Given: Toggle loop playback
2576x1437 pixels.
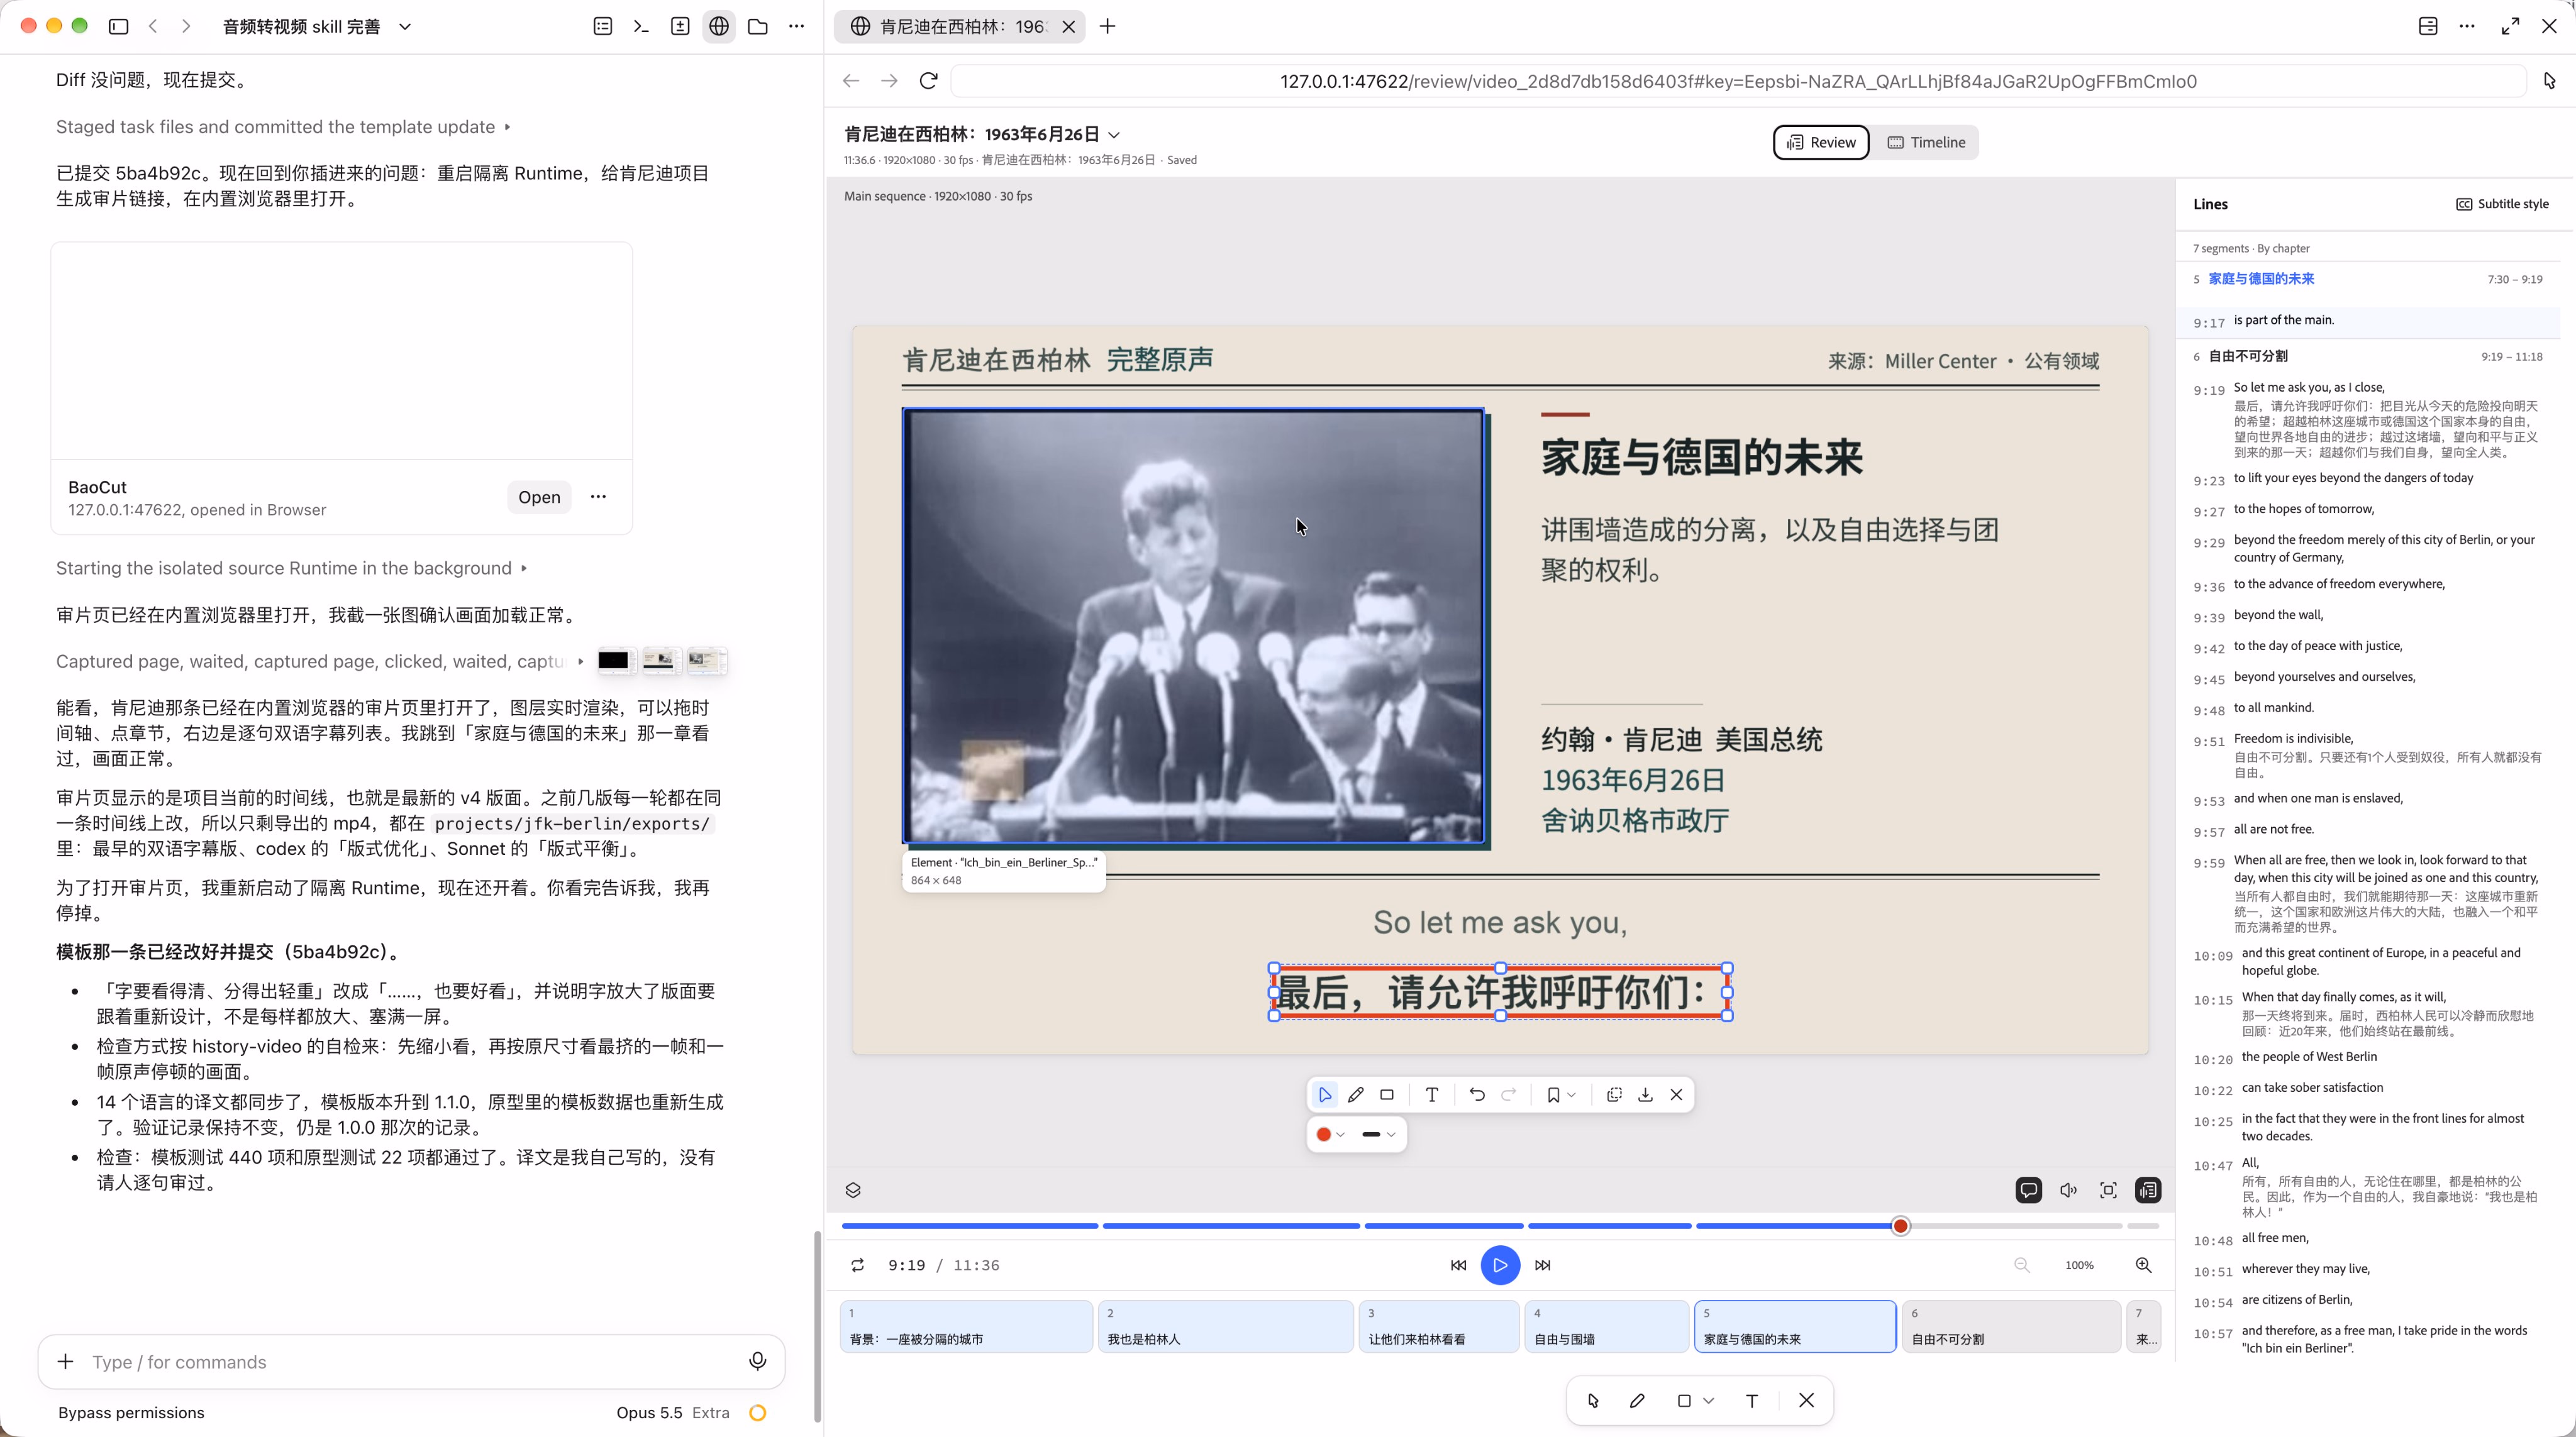Looking at the screenshot, I should 857,1265.
